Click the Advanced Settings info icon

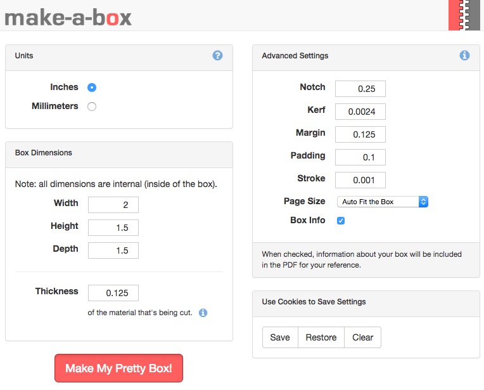[x=464, y=56]
